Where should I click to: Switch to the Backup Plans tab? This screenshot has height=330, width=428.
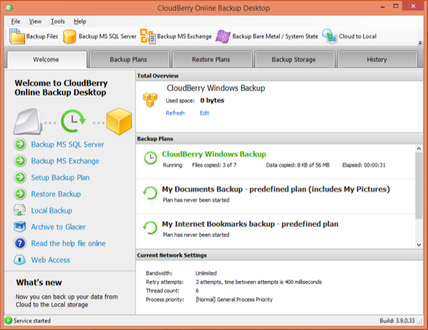[x=128, y=59]
